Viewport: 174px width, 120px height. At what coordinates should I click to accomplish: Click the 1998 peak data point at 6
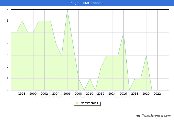pyautogui.click(x=22, y=21)
